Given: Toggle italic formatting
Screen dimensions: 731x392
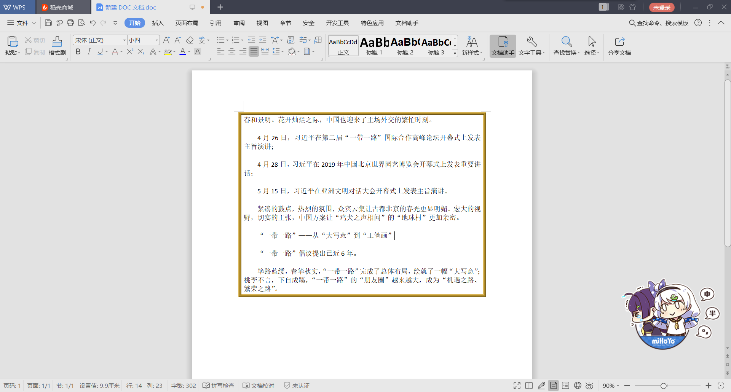Looking at the screenshot, I should 89,51.
